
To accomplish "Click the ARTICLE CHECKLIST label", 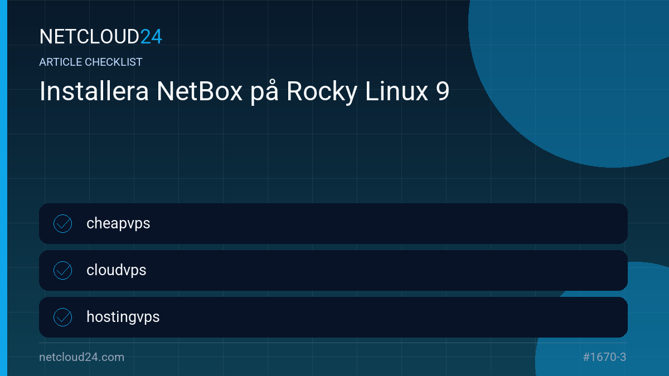I will (x=91, y=62).
